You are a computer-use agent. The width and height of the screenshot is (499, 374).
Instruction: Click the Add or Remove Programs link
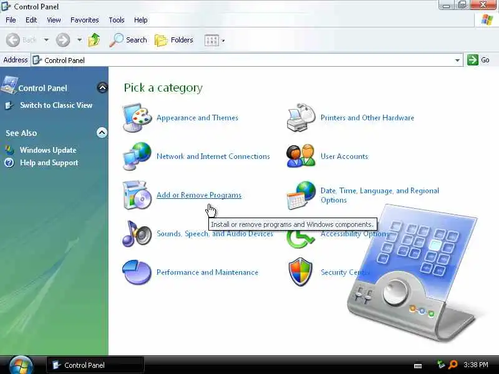[199, 195]
